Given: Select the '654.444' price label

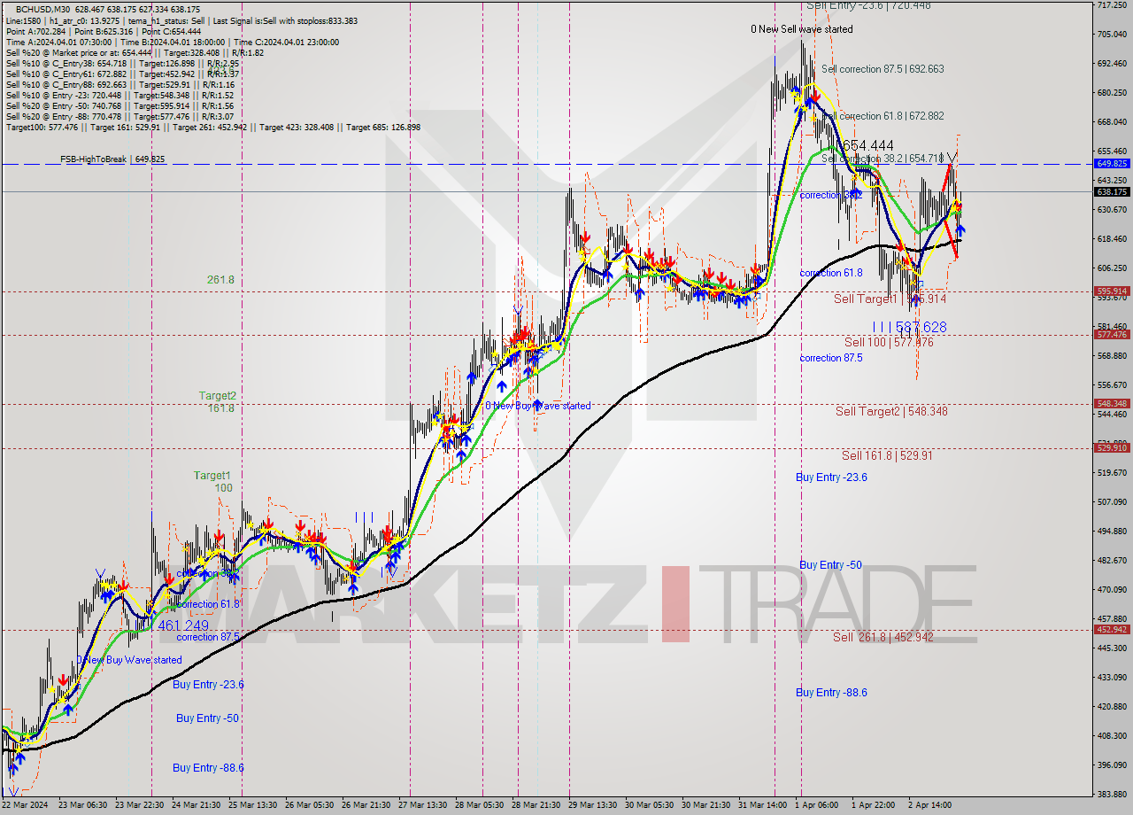Looking at the screenshot, I should coord(867,145).
